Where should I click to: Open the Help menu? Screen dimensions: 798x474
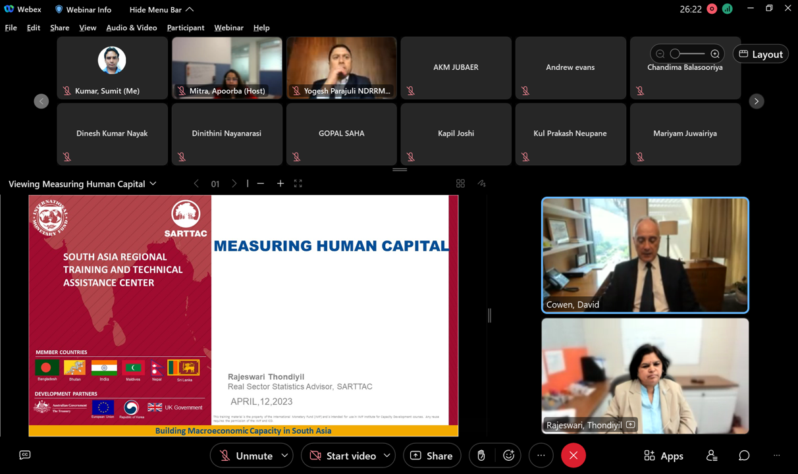tap(261, 28)
